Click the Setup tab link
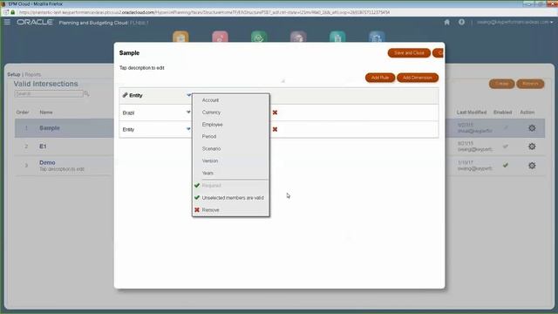 click(14, 74)
